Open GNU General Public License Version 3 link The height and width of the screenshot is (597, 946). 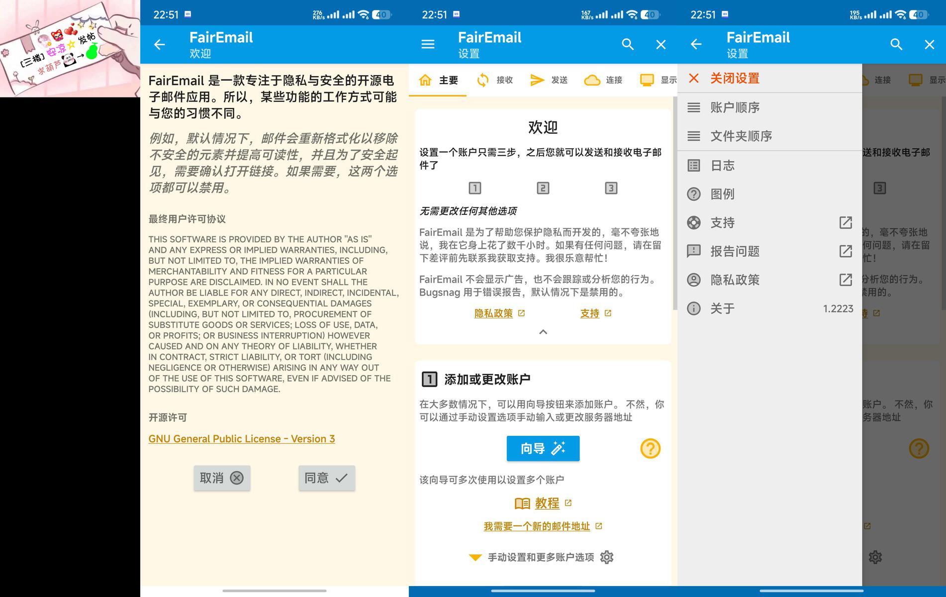pos(242,439)
